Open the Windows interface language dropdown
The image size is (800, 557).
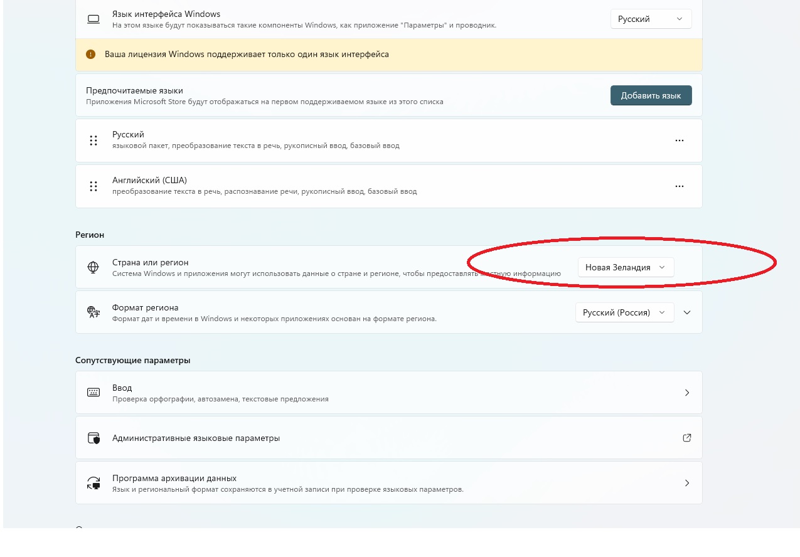coord(651,19)
